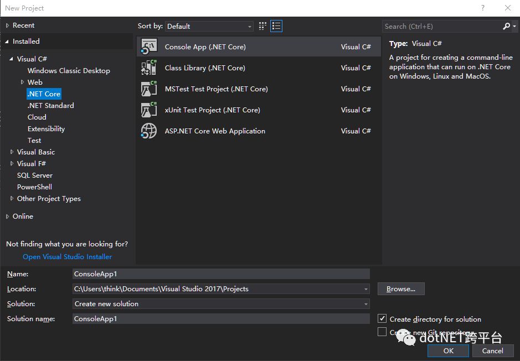Viewport: 520px width, 361px height.
Task: Click the MSTest Test Project template icon
Action: (x=149, y=89)
